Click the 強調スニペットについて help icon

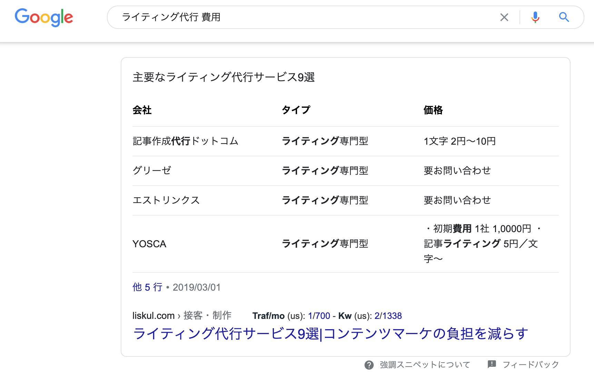point(369,365)
